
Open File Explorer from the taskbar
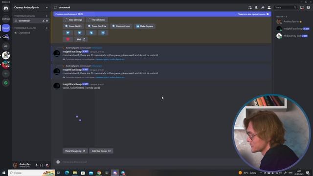75,173
